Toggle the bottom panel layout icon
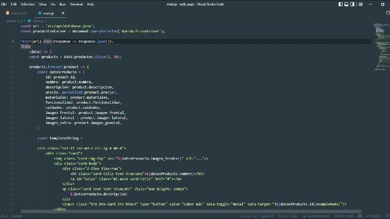This screenshot has height=219, width=390. [x=346, y=4]
